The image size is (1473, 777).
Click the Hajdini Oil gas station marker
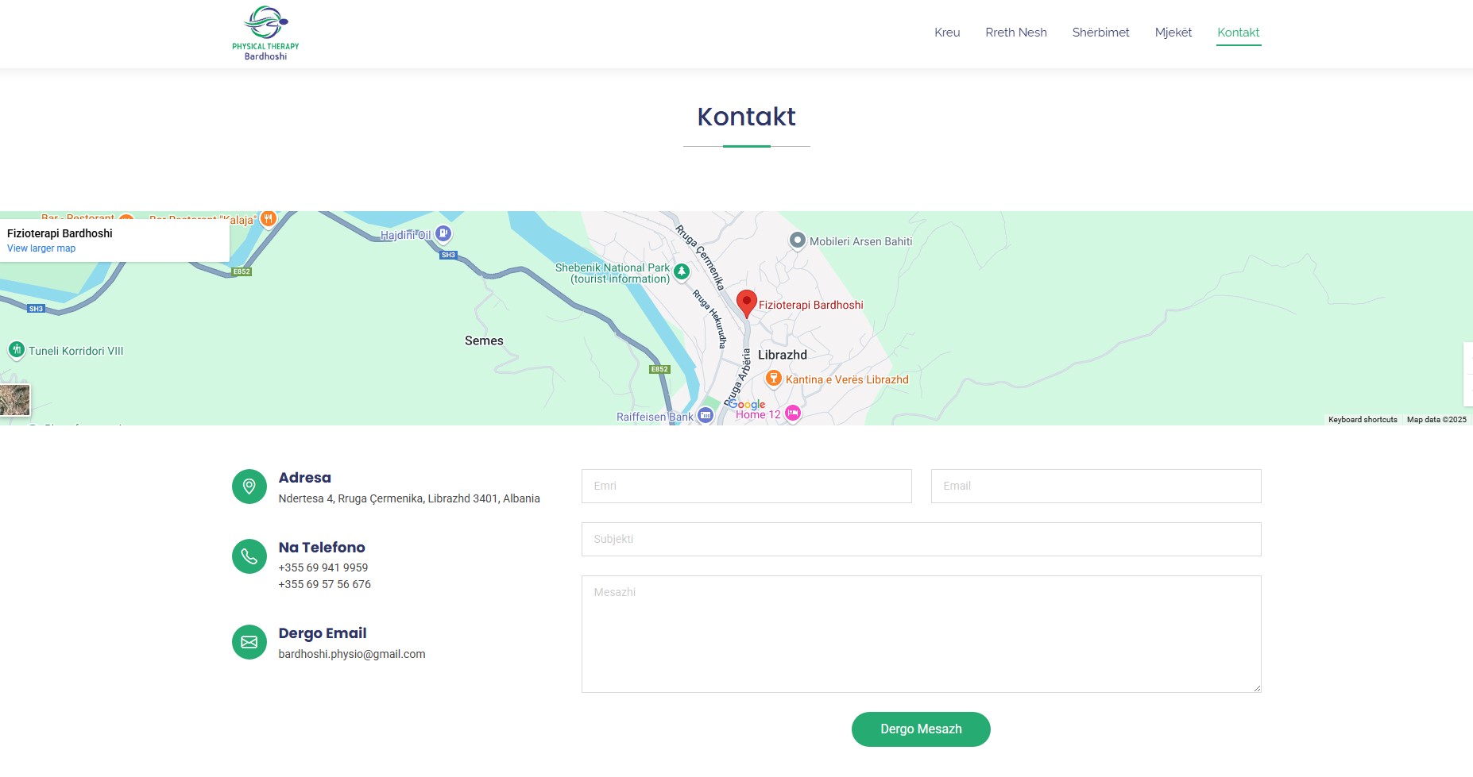click(x=444, y=233)
